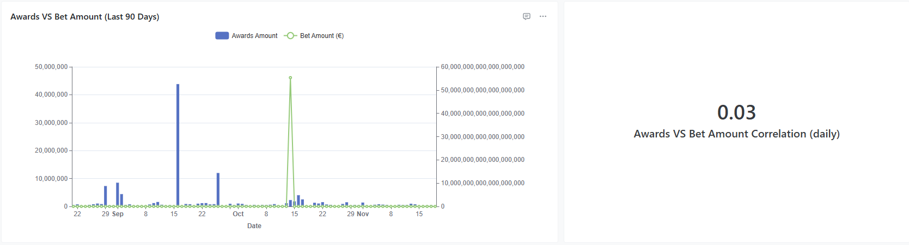This screenshot has width=909, height=245.
Task: Click the Nov label on the x-axis
Action: coord(363,214)
